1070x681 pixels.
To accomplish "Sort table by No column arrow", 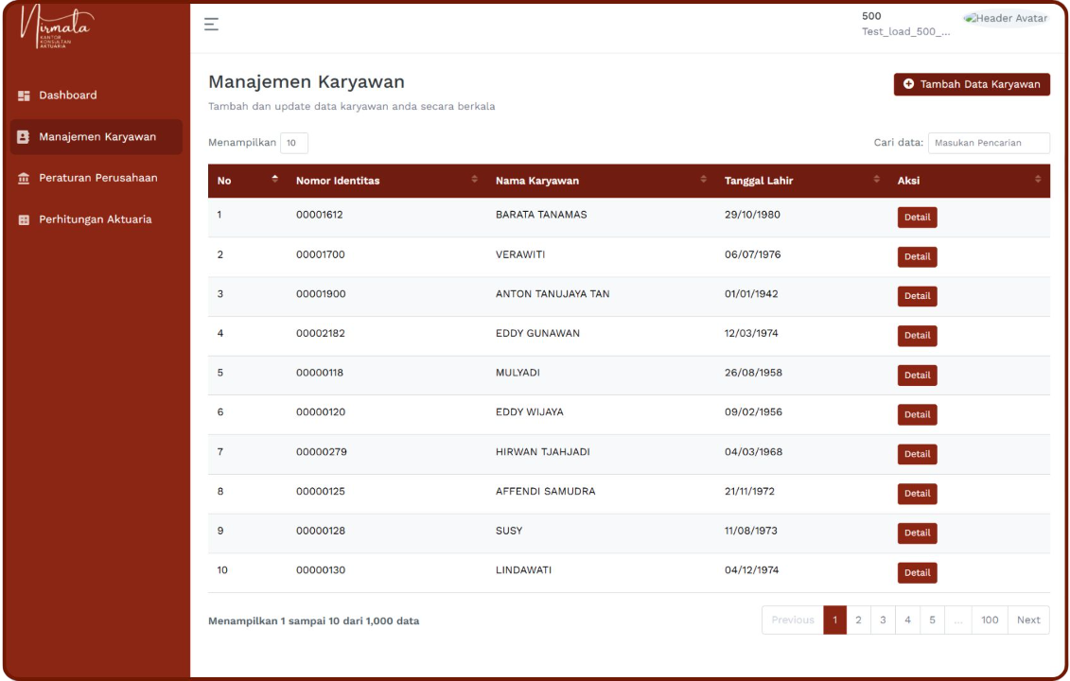I will (x=274, y=180).
